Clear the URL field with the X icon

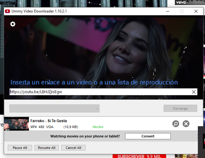click(193, 92)
